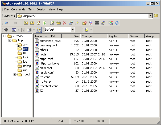Image resolution: width=161 pixels, height=125 pixels.
Task: Open the Commands menu
Action: click(18, 9)
